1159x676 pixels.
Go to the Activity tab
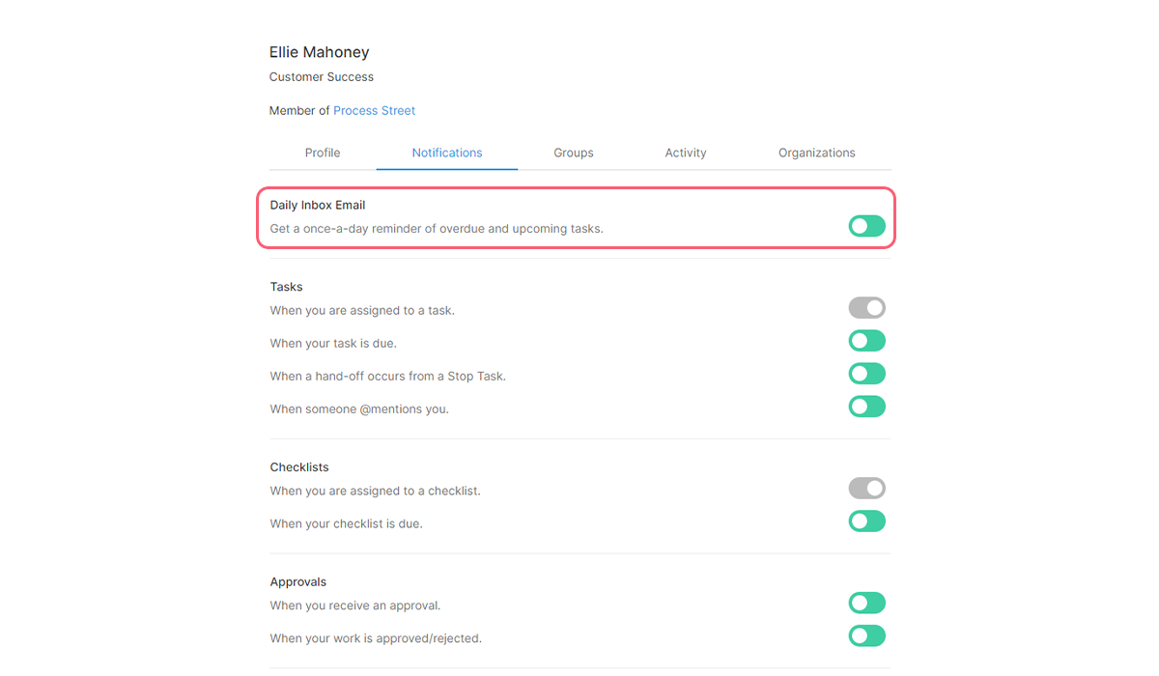click(x=686, y=153)
